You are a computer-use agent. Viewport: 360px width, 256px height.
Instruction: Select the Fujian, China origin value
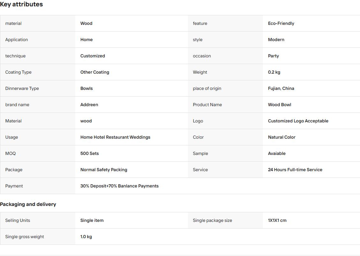281,89
